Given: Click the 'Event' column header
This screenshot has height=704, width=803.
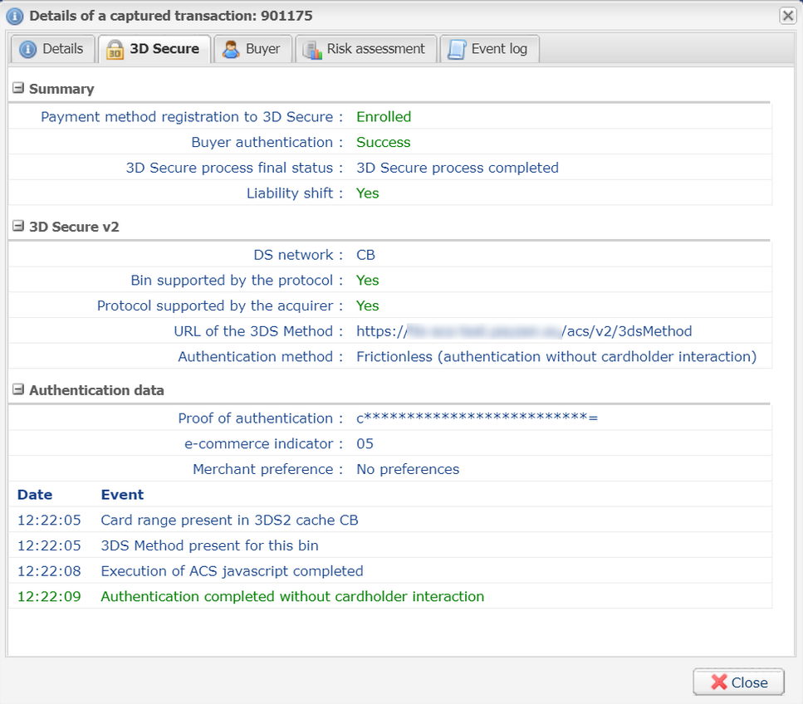Looking at the screenshot, I should (122, 495).
